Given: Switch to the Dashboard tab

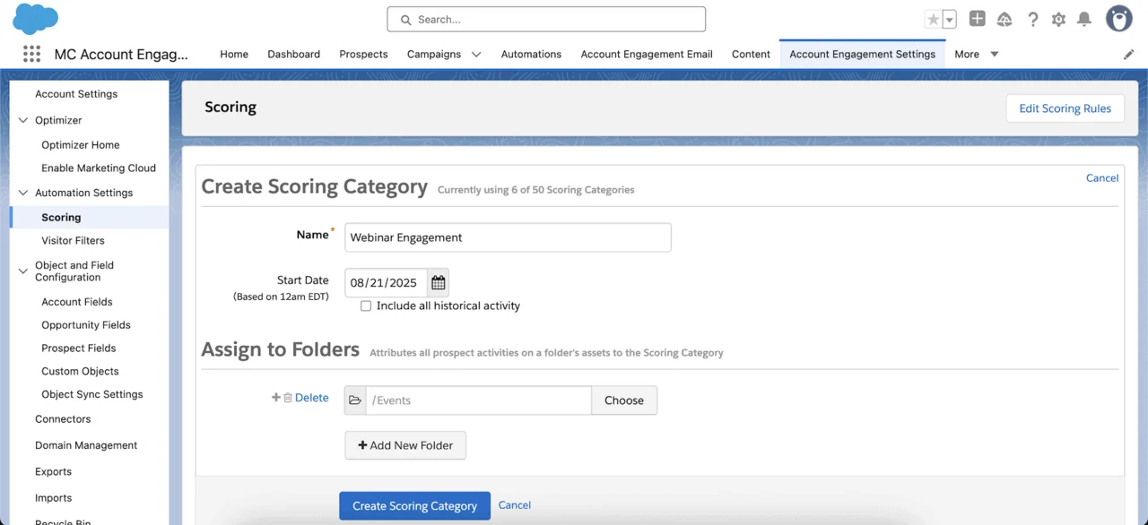Looking at the screenshot, I should pyautogui.click(x=293, y=54).
